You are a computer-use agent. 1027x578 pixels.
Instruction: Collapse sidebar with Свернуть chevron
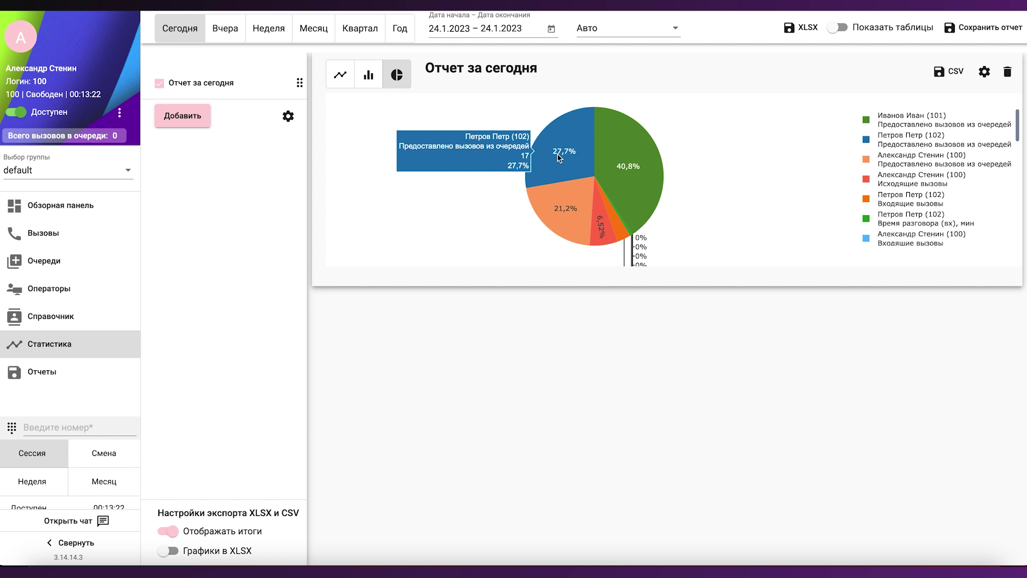[49, 543]
